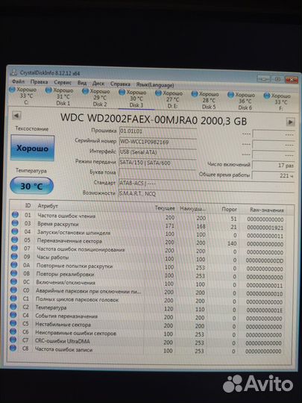Viewport: 302px width, 403px height.
Task: Click the Число включений 17 раз field
Action: [x=273, y=165]
